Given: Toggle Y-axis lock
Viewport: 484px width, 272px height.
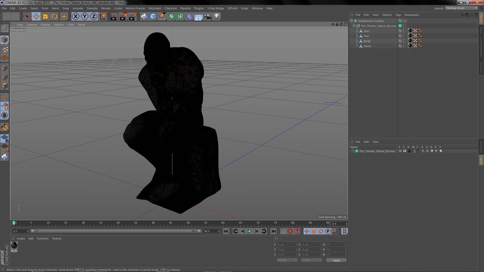Looking at the screenshot, I should [84, 17].
